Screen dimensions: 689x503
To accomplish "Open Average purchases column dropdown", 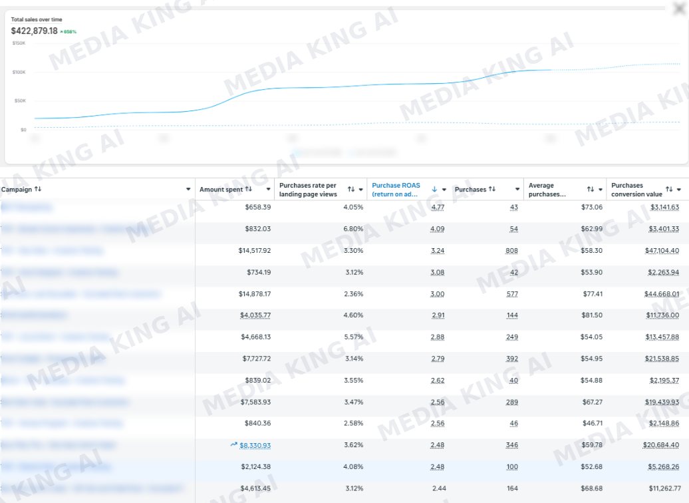I will [x=601, y=190].
